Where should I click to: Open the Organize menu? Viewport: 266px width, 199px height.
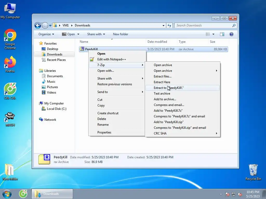pos(46,34)
